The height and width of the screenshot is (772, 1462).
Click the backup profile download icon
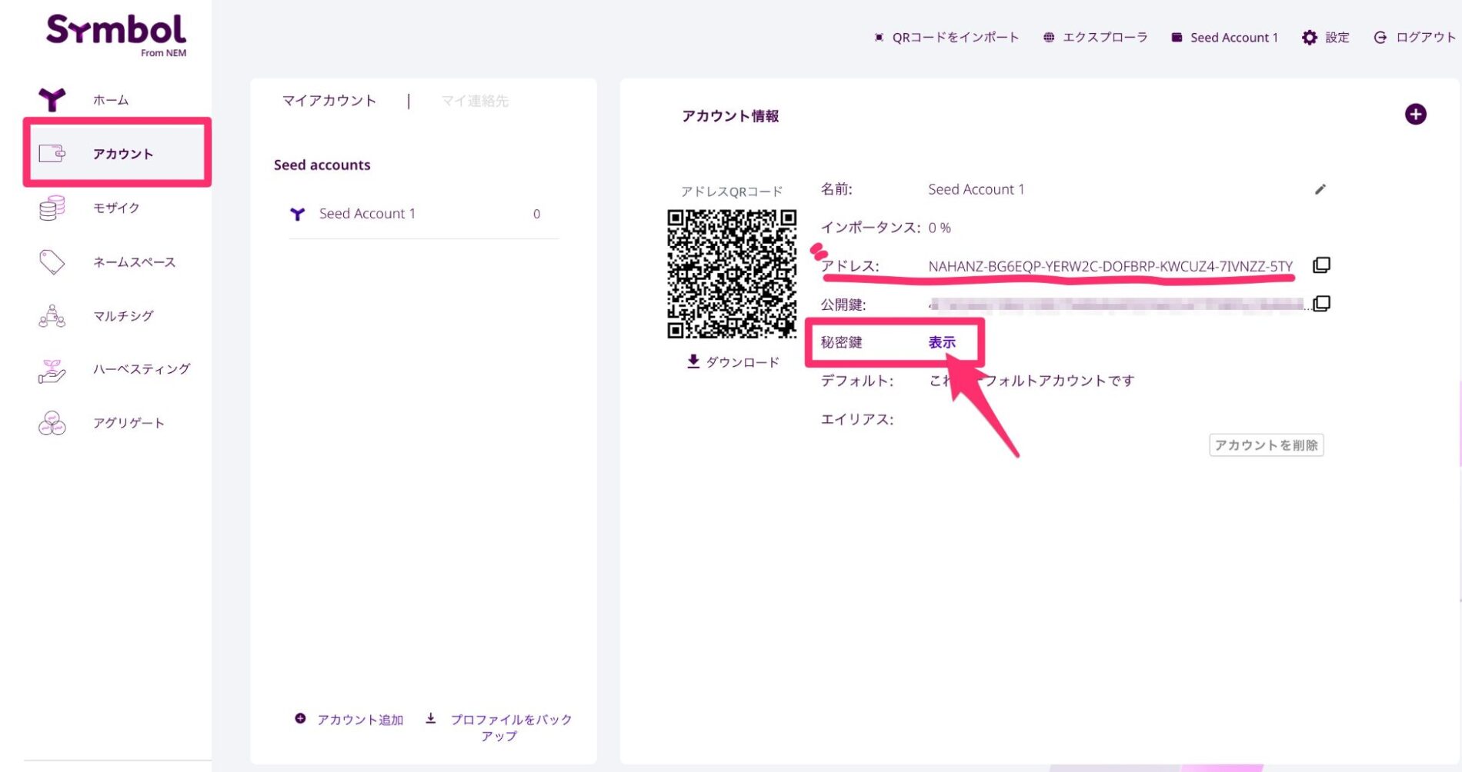coord(431,718)
